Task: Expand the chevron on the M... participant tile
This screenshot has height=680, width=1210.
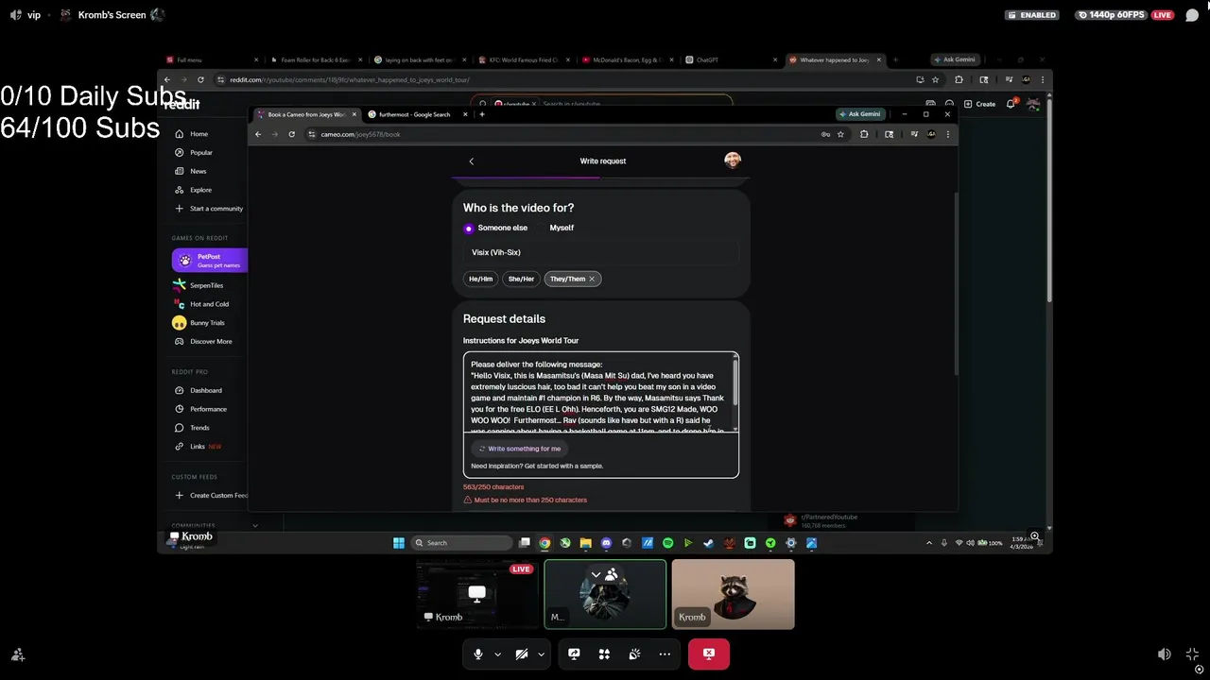Action: (x=596, y=574)
